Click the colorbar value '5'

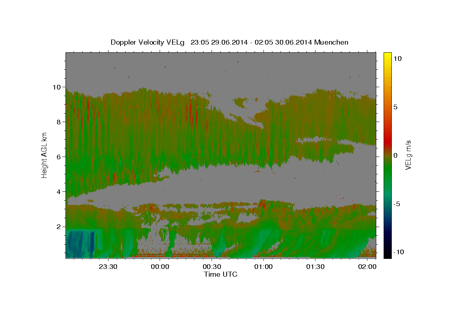click(395, 107)
